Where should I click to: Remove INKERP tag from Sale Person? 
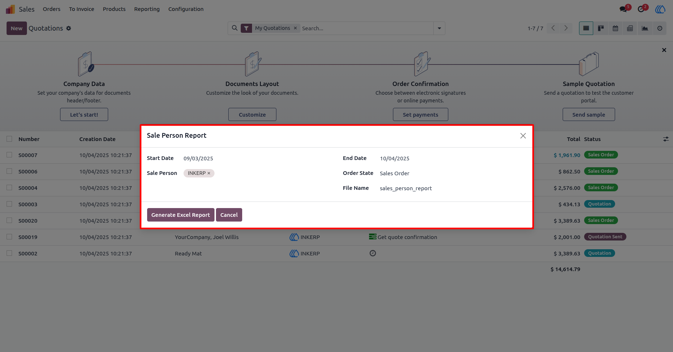209,173
